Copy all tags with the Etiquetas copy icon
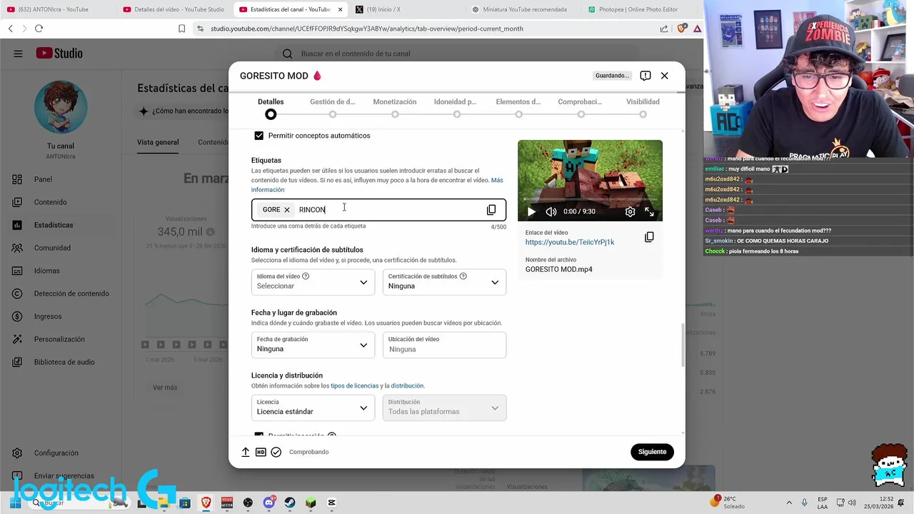The height and width of the screenshot is (514, 914). [491, 210]
